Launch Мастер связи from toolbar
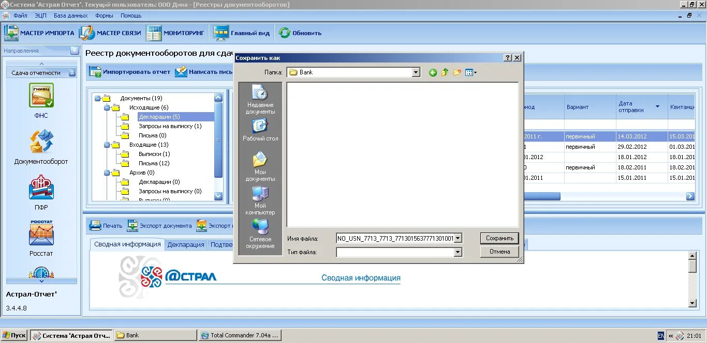 (x=110, y=33)
